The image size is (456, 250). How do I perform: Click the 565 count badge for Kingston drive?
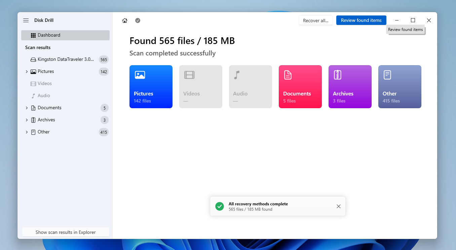tap(104, 60)
